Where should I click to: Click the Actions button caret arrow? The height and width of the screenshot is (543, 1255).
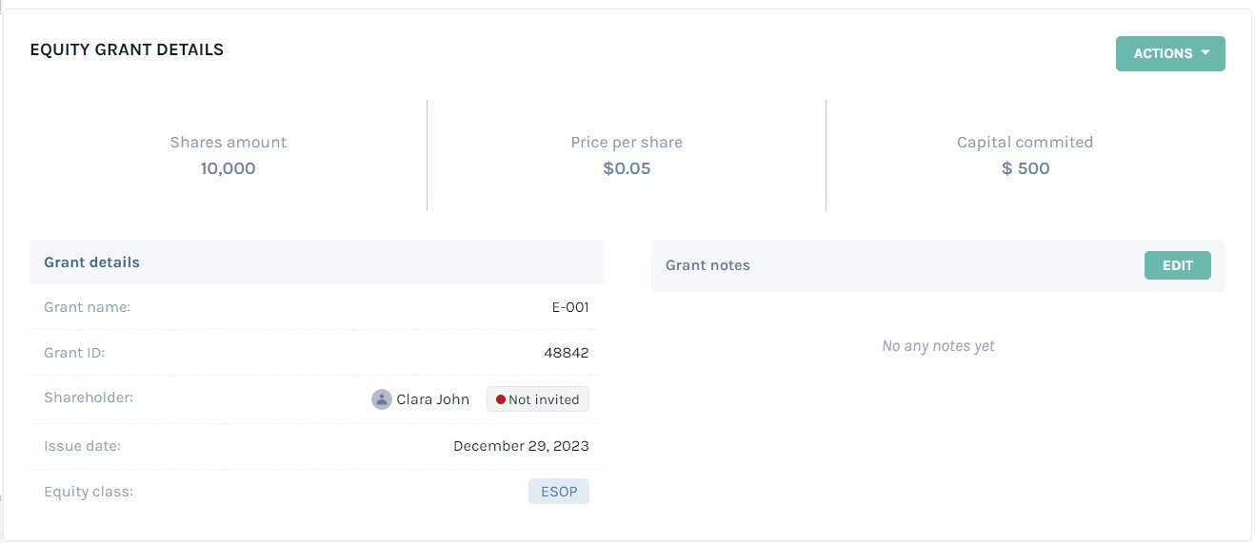pyautogui.click(x=1205, y=53)
